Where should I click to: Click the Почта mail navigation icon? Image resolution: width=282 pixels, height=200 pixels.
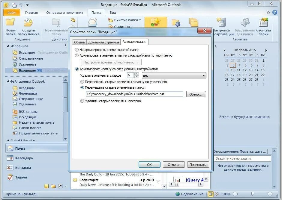[10, 148]
